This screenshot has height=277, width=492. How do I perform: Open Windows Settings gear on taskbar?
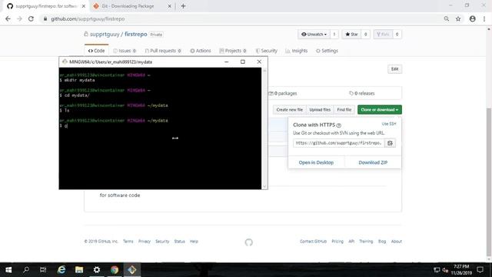click(x=97, y=270)
